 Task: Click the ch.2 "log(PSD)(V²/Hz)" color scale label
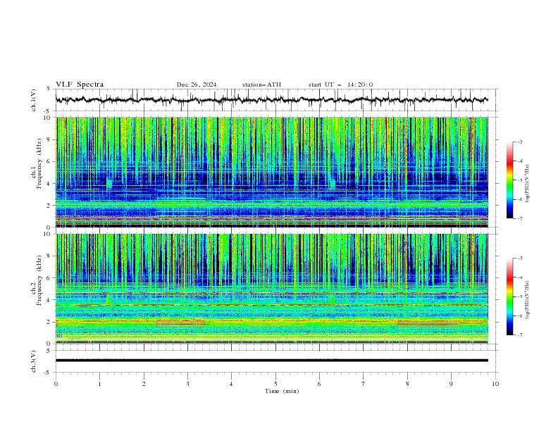coord(528,300)
